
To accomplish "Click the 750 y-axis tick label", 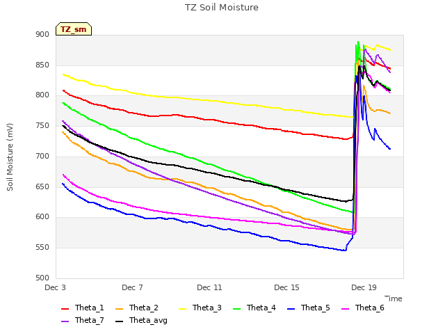I will (x=42, y=126).
